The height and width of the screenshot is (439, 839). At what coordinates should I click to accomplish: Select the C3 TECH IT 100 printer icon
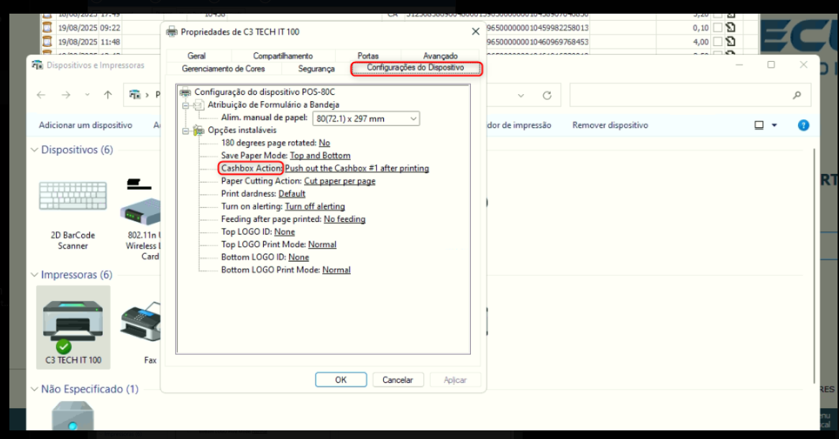click(73, 321)
